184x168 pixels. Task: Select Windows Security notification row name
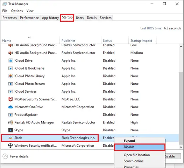(36, 146)
